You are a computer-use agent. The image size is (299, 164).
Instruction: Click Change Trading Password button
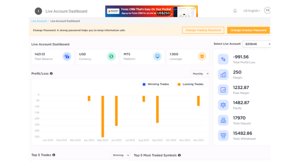coord(203,30)
